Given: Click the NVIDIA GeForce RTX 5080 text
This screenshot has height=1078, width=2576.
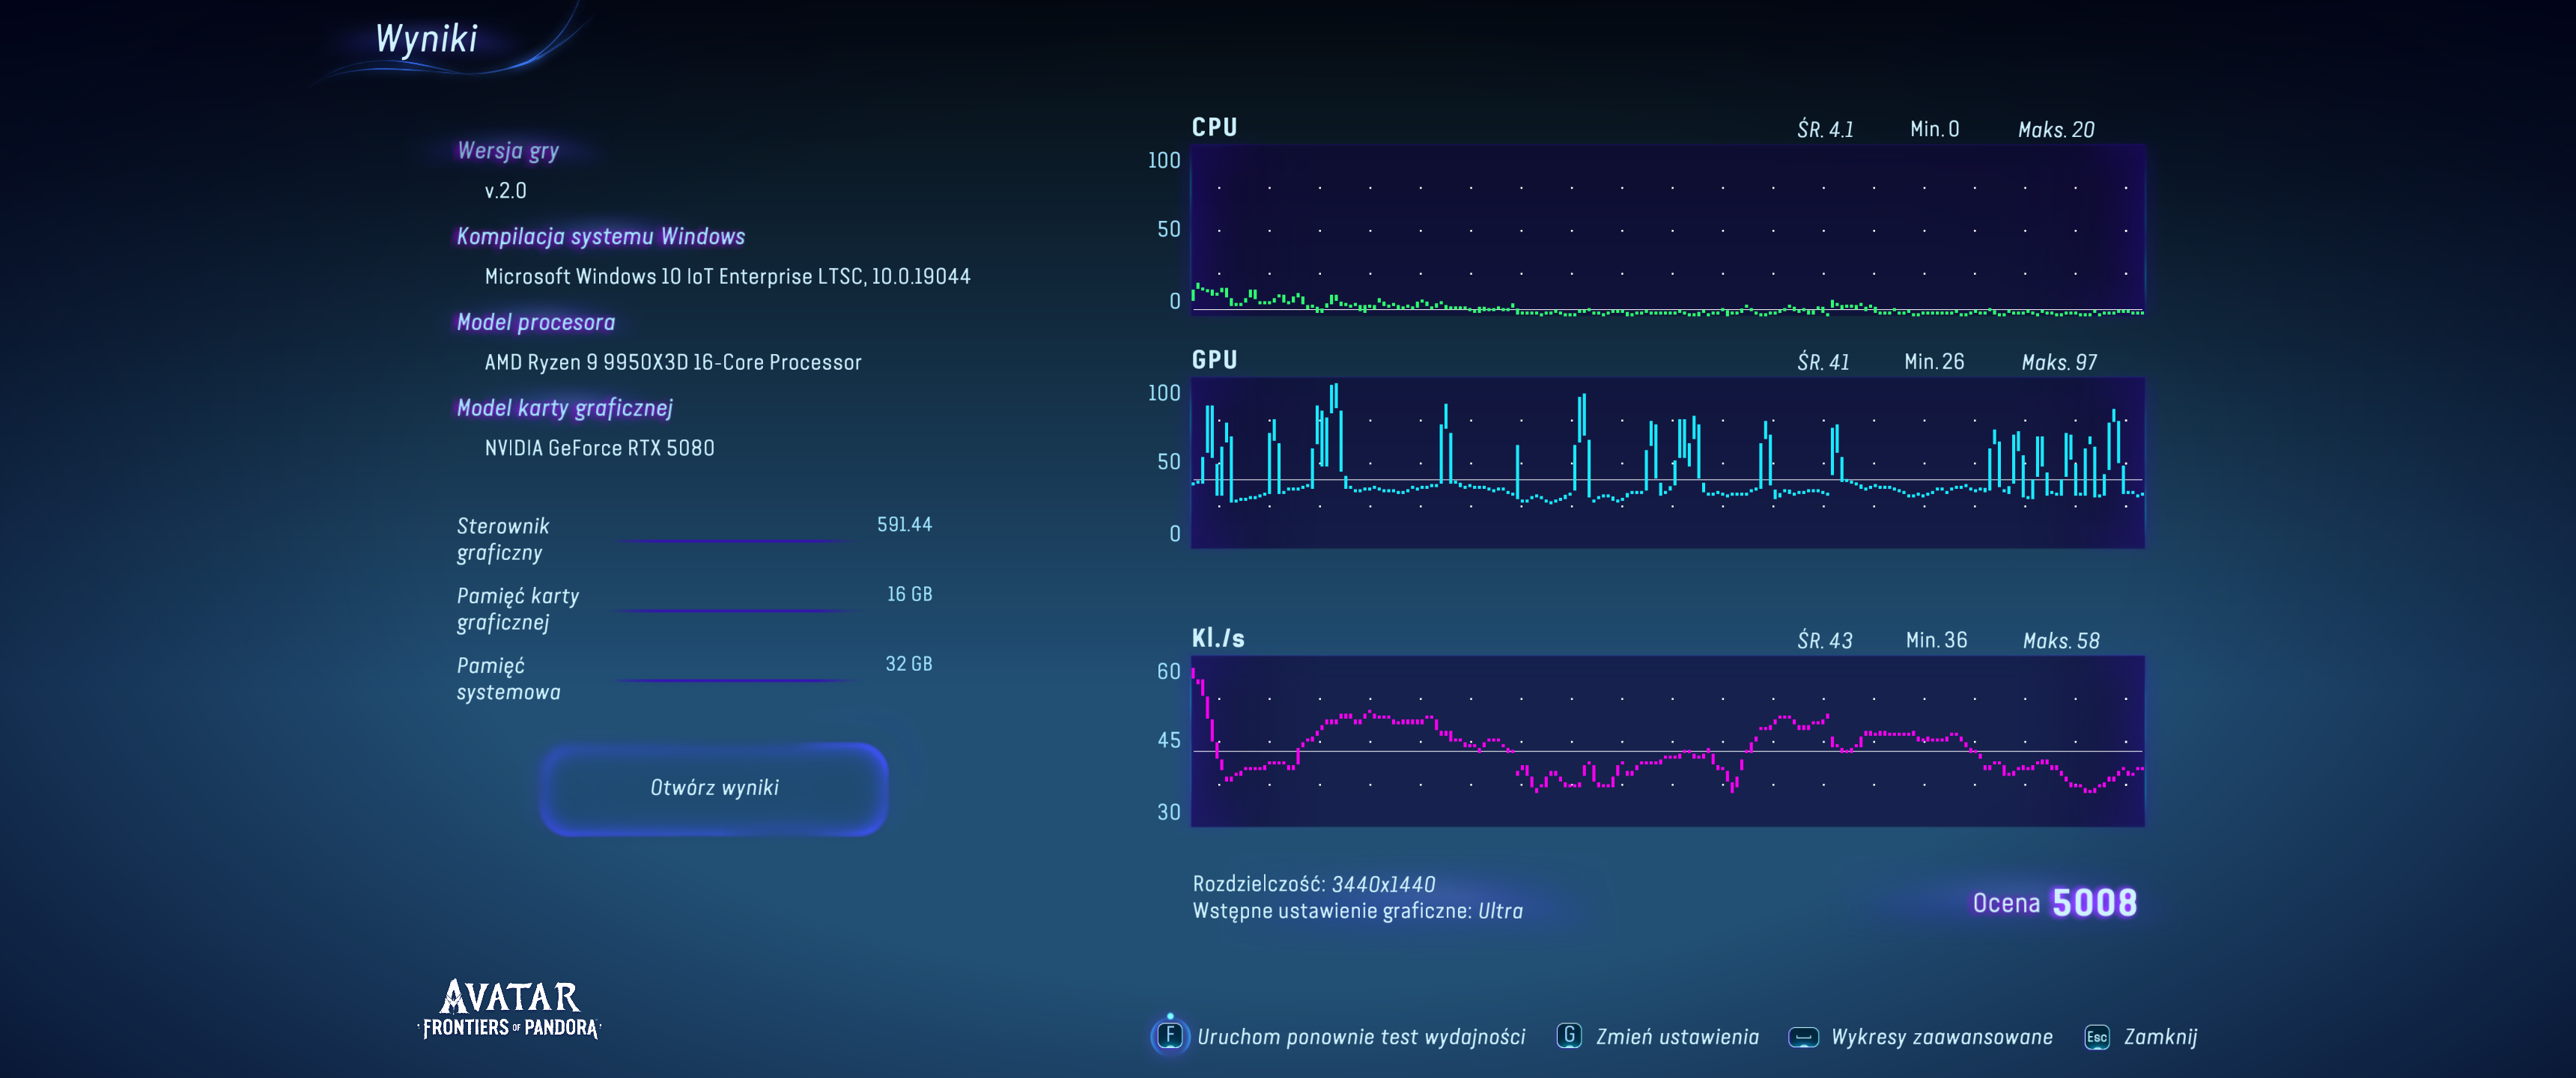Looking at the screenshot, I should [x=599, y=448].
